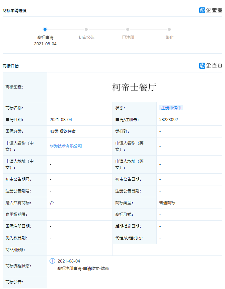Click the date under 商标申请 progress step

point(45,44)
